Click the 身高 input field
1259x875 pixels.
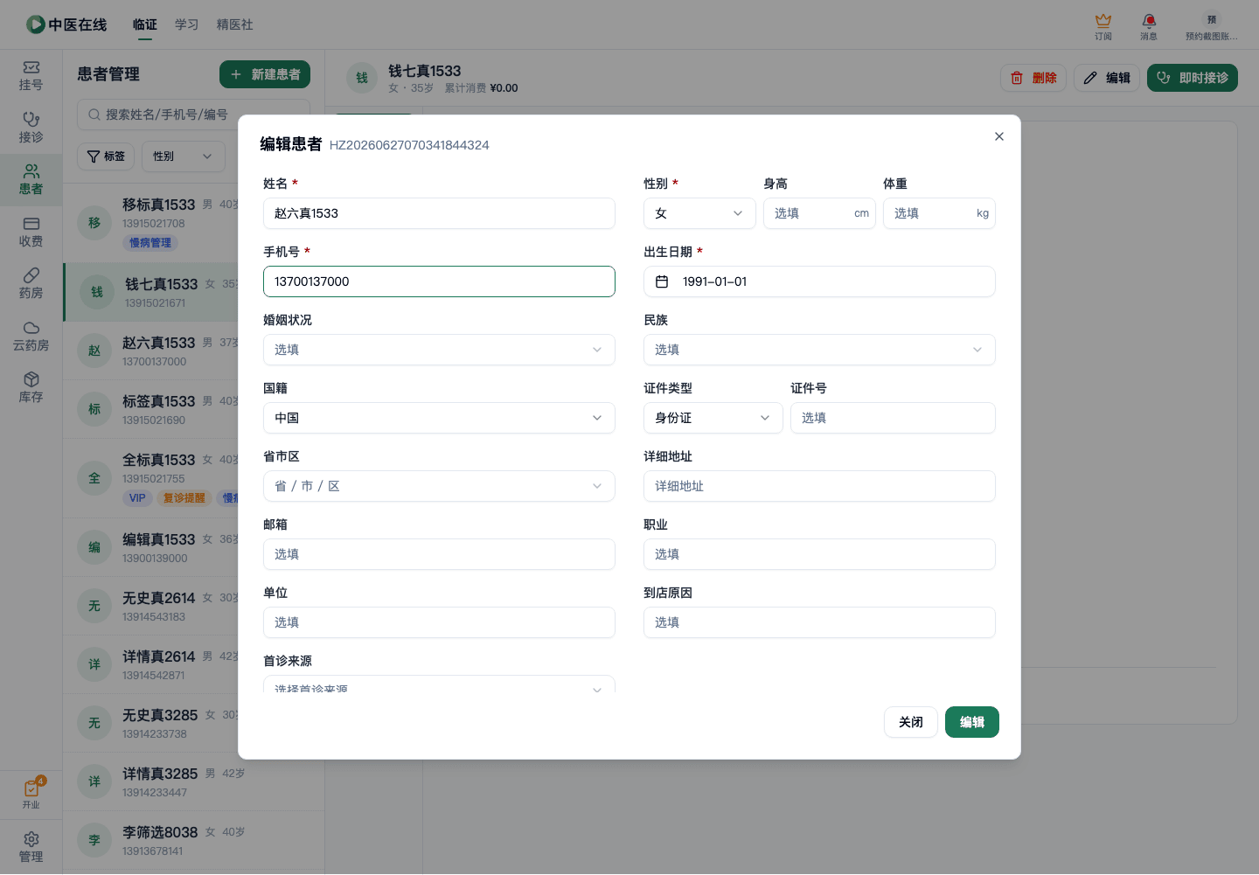click(819, 213)
